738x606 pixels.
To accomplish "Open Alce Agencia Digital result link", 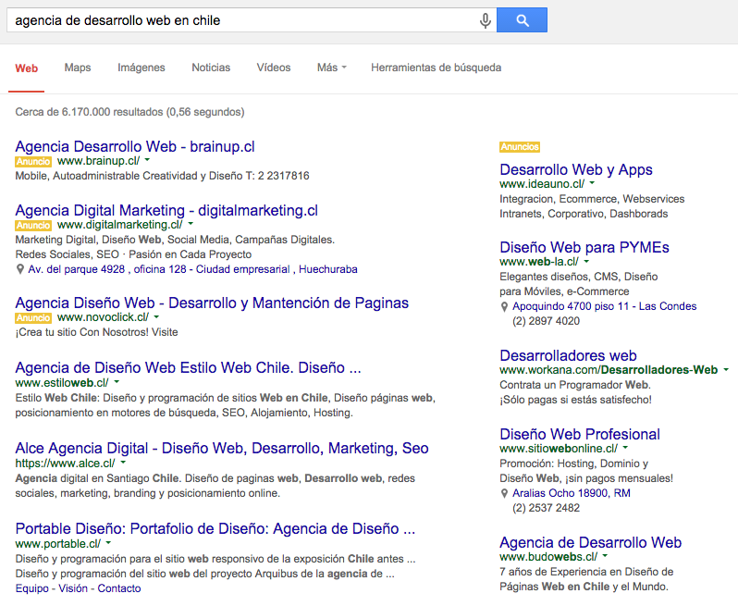I will pyautogui.click(x=222, y=448).
